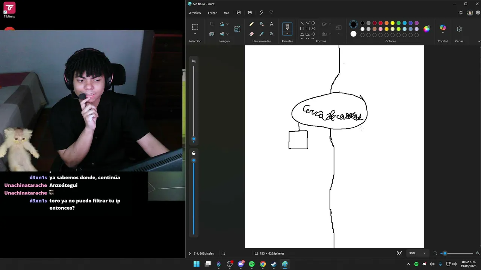This screenshot has width=481, height=270.
Task: Zoom out with the minus magnifier
Action: [x=435, y=253]
